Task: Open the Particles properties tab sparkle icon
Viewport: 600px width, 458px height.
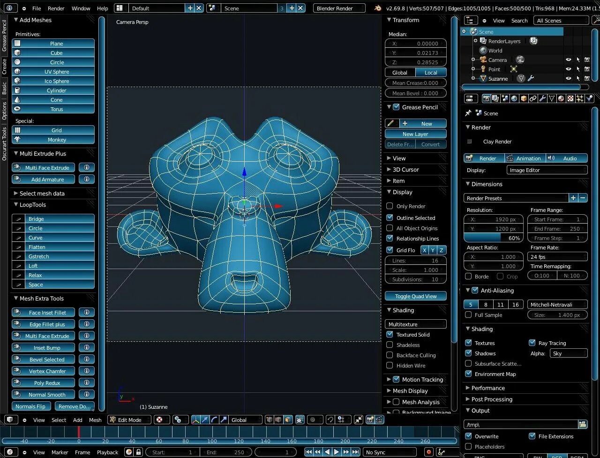Action: pos(580,98)
